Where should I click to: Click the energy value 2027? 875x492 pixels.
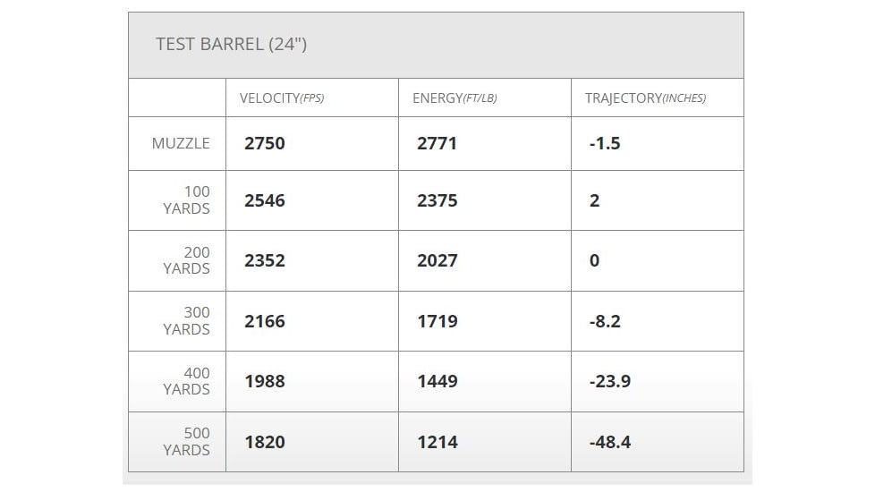[437, 260]
